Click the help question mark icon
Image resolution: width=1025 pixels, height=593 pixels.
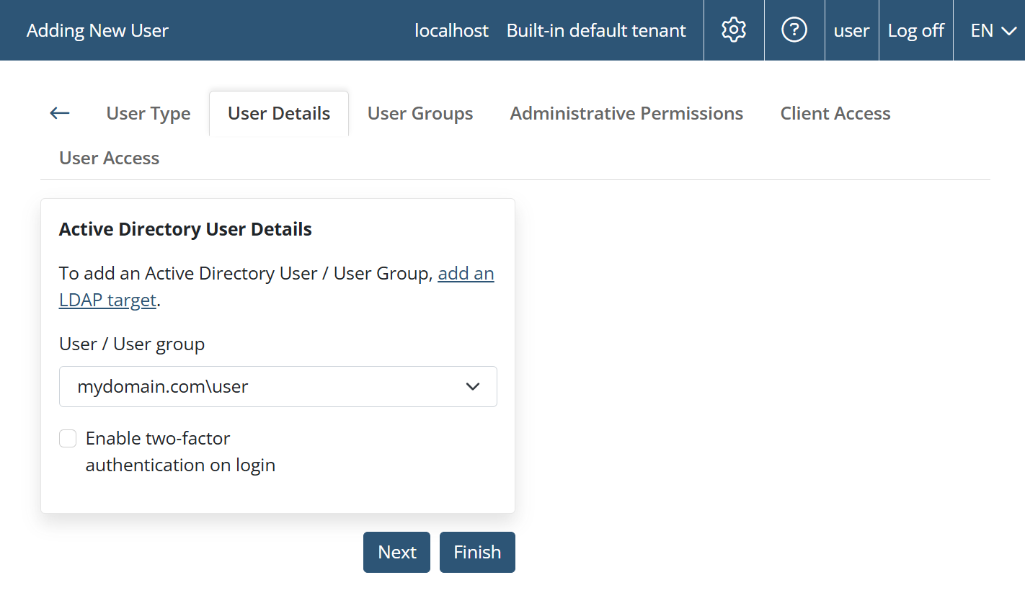(x=794, y=30)
